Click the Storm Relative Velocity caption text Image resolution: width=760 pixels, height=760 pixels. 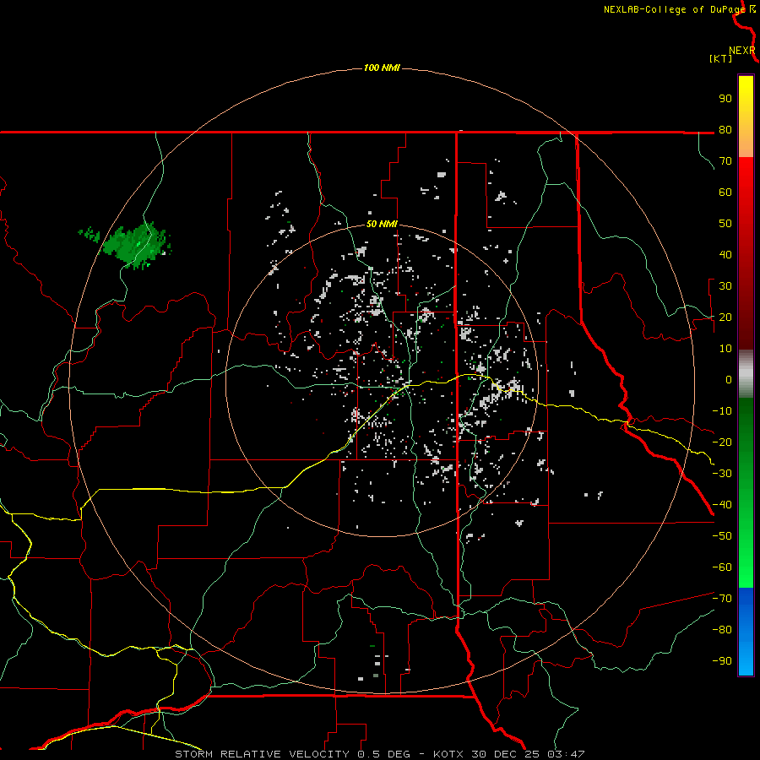pos(379,754)
